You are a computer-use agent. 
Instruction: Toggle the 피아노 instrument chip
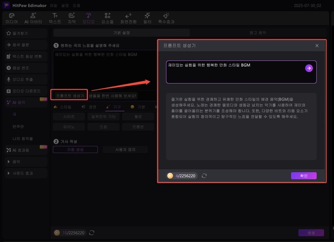point(69,127)
